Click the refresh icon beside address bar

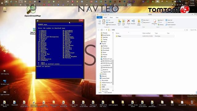[x=187, y=30]
